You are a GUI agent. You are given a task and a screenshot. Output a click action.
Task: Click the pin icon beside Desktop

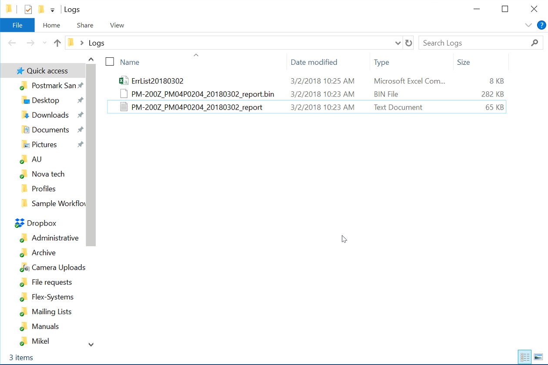[80, 100]
